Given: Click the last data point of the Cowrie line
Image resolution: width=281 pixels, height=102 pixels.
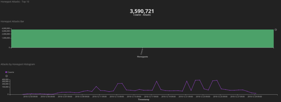Looking at the screenshot, I should click(x=256, y=93).
